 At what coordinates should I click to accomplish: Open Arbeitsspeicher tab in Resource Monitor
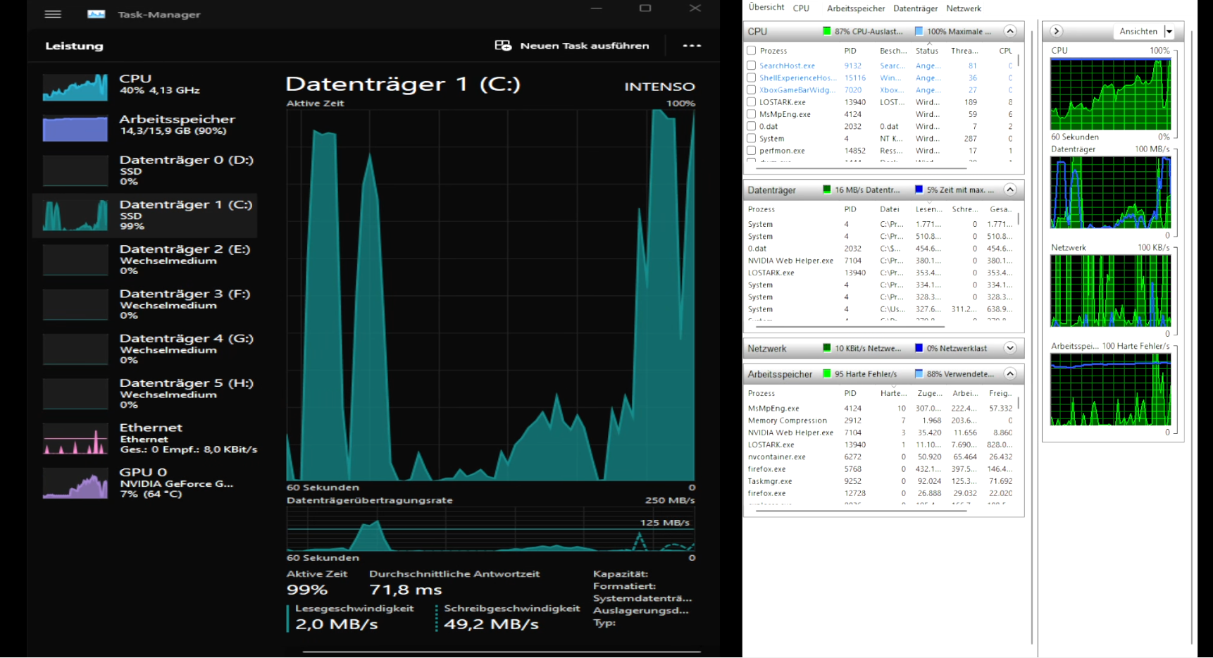point(856,8)
